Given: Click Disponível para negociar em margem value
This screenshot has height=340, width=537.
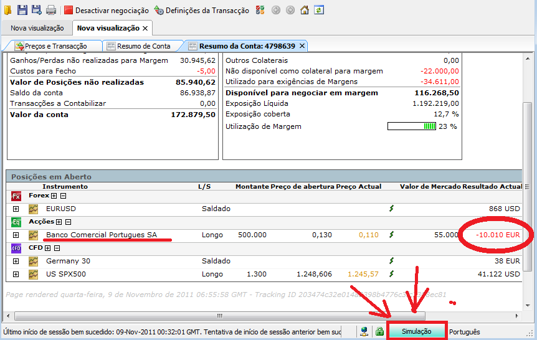Looking at the screenshot, I should coord(437,93).
